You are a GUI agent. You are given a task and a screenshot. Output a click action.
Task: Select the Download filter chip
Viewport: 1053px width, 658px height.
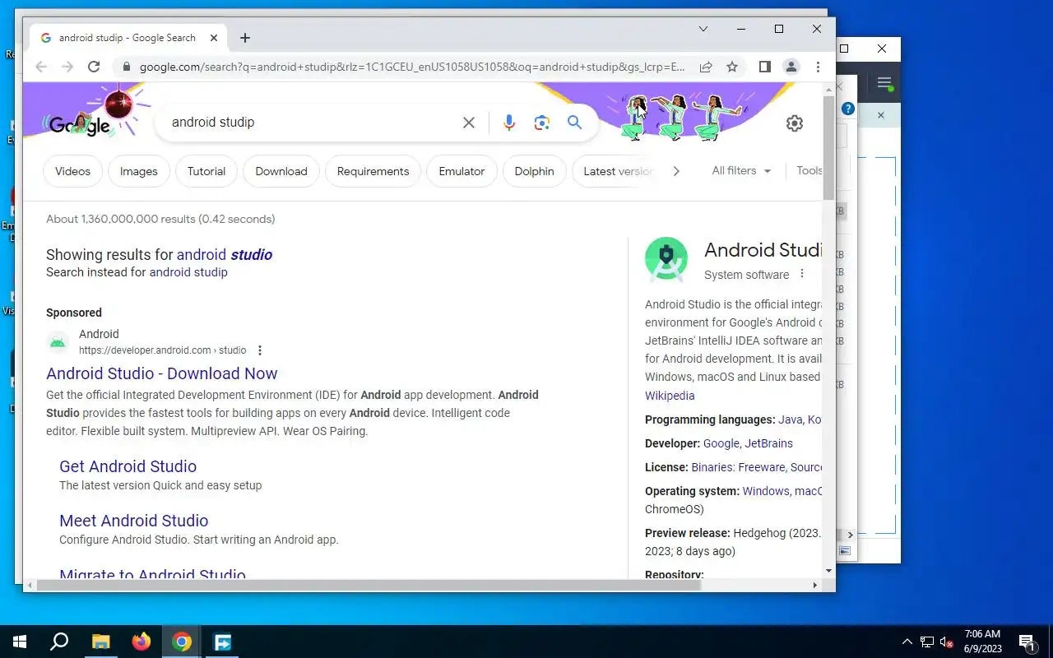(x=281, y=171)
